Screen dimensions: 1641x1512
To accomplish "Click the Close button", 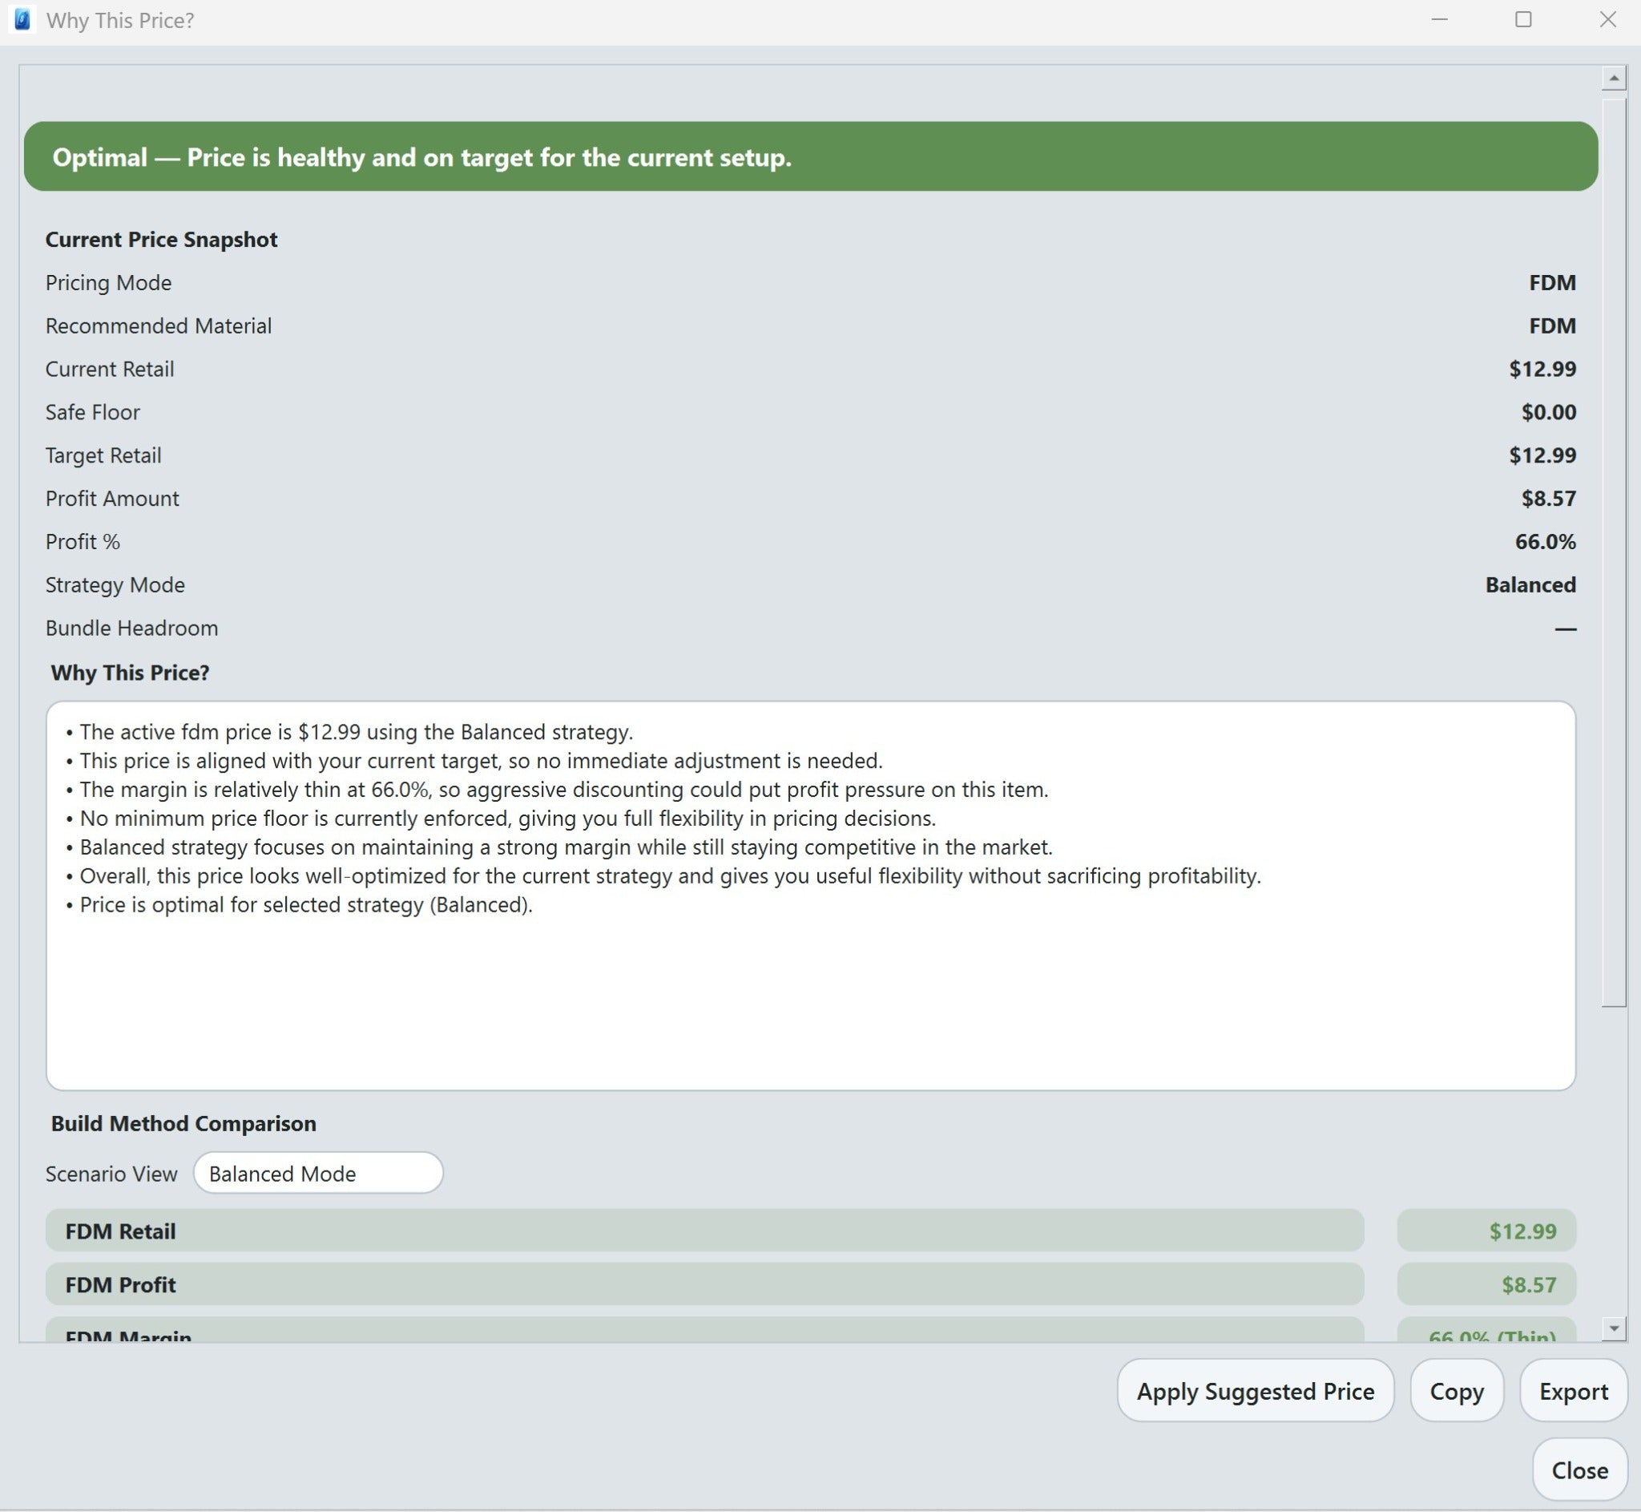I will click(1578, 1470).
